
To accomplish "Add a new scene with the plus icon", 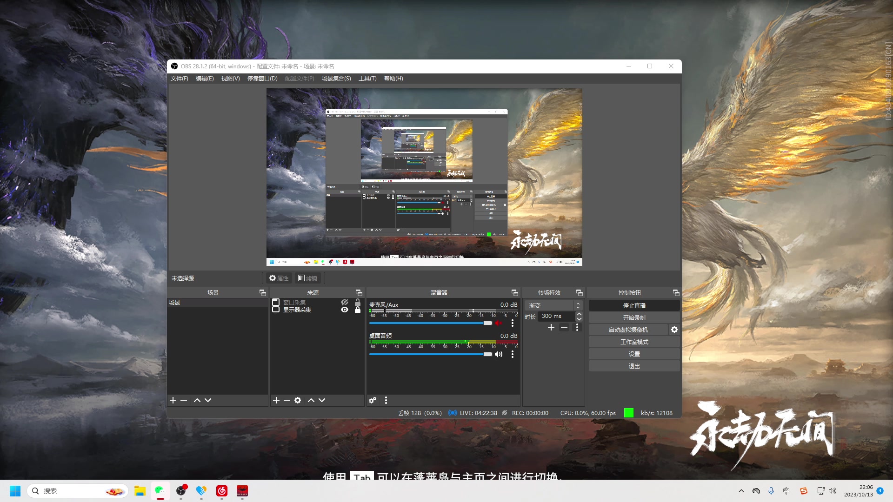I will 173,400.
